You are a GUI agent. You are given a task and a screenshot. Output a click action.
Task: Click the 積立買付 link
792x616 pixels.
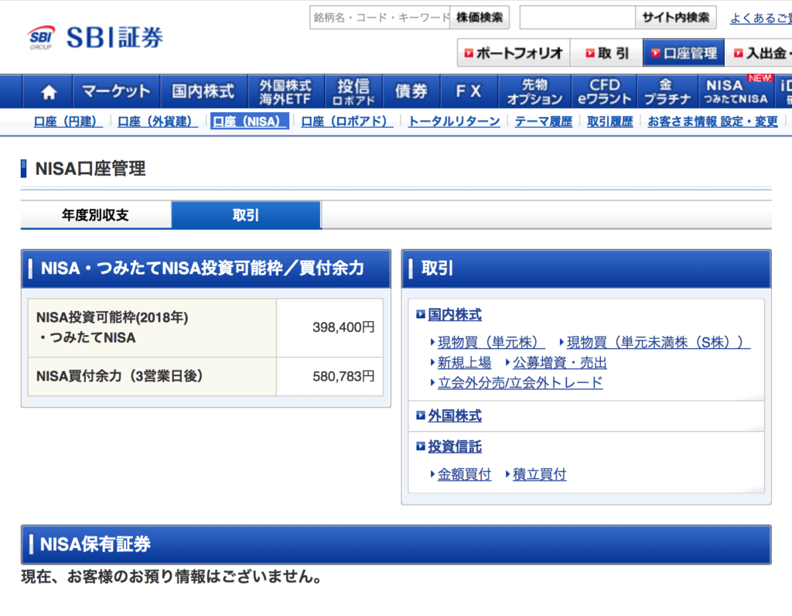(539, 474)
